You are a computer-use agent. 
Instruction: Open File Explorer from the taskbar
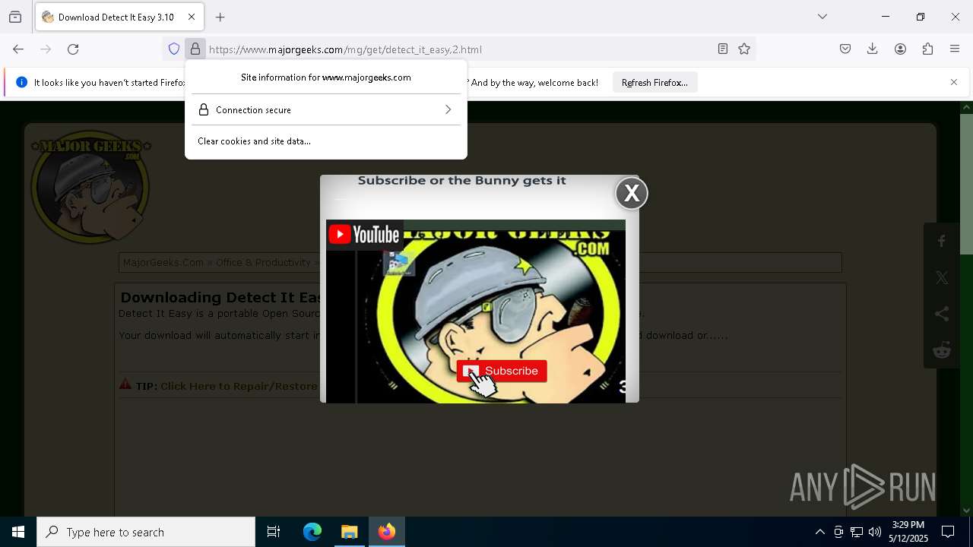point(350,532)
